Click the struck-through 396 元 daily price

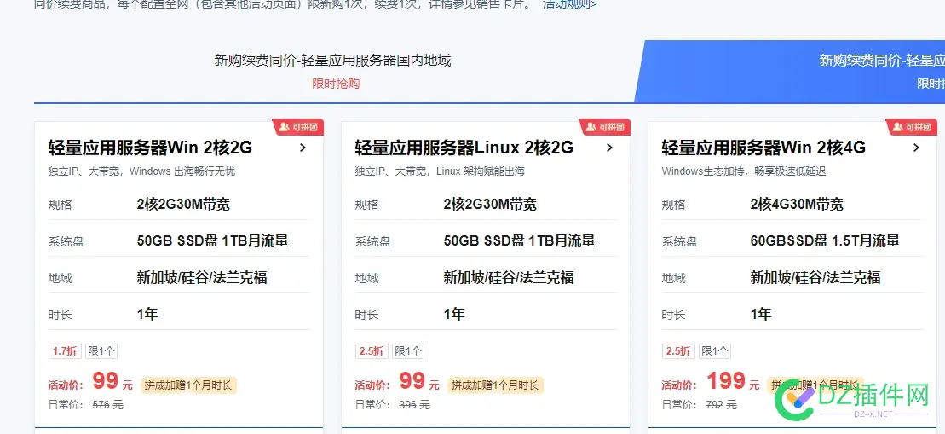tap(415, 405)
